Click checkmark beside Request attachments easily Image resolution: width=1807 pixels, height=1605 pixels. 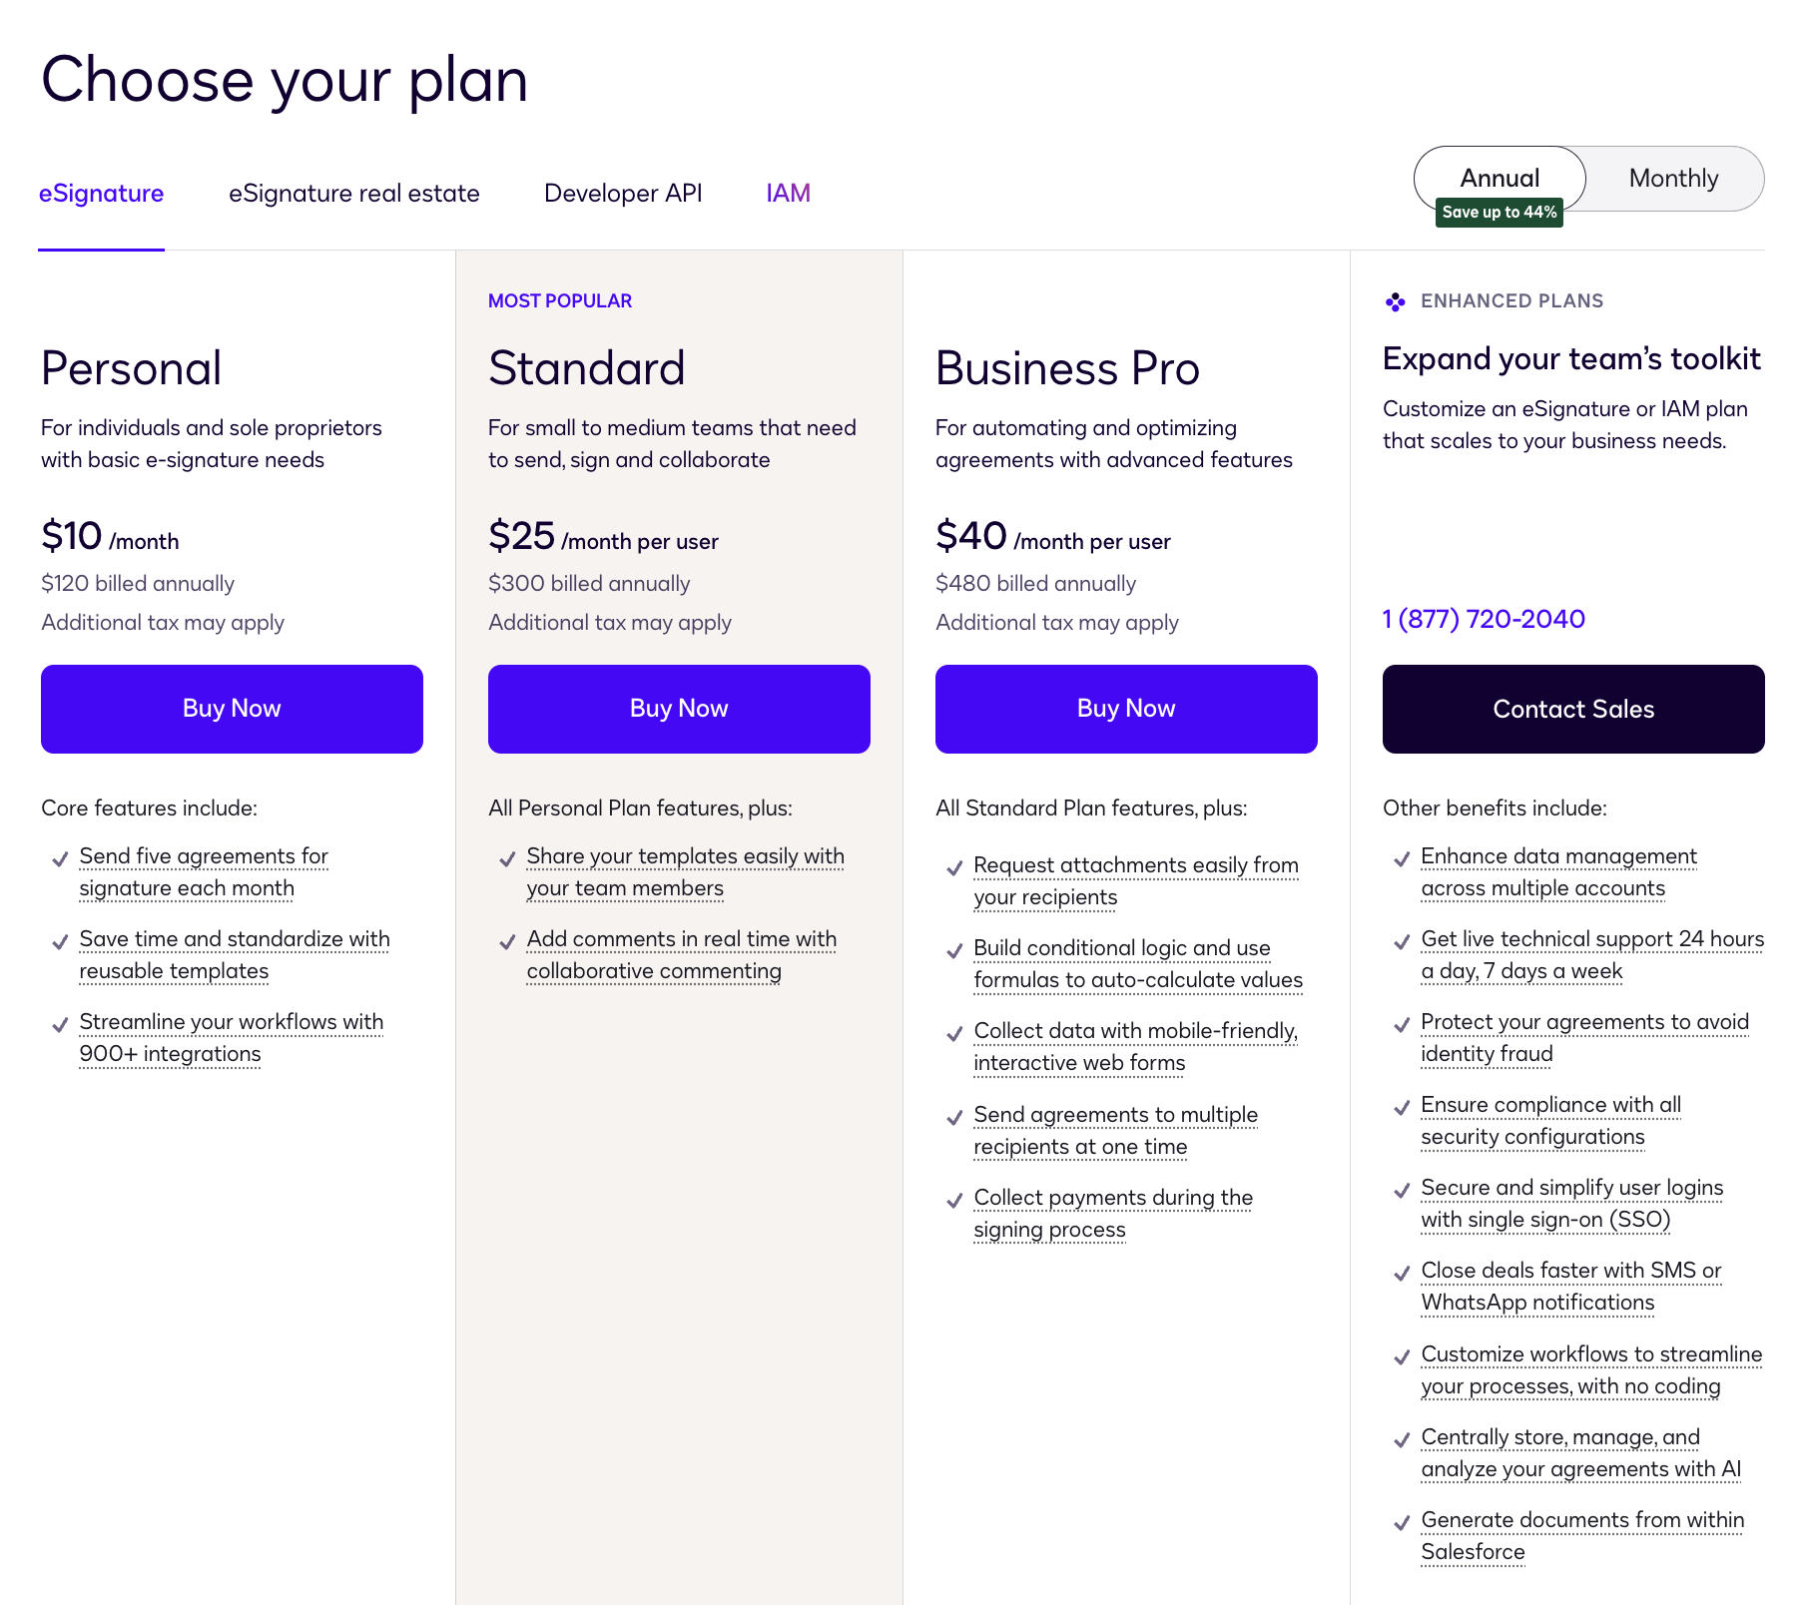point(954,867)
